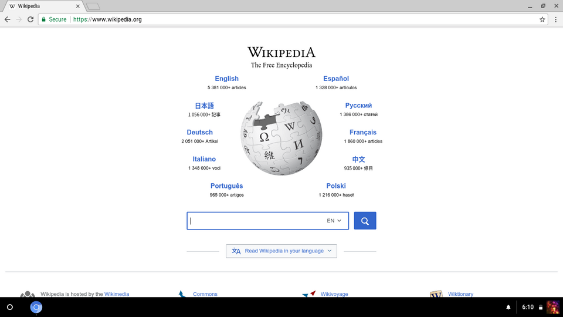The image size is (563, 317).
Task: Open a new tab
Action: [x=93, y=6]
